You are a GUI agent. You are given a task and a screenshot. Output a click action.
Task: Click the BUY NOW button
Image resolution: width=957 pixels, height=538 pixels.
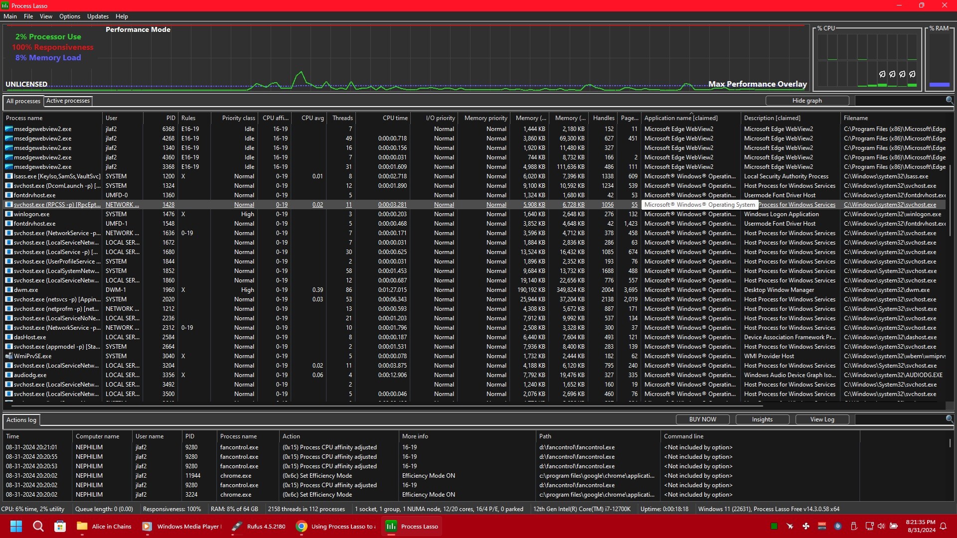(x=702, y=419)
